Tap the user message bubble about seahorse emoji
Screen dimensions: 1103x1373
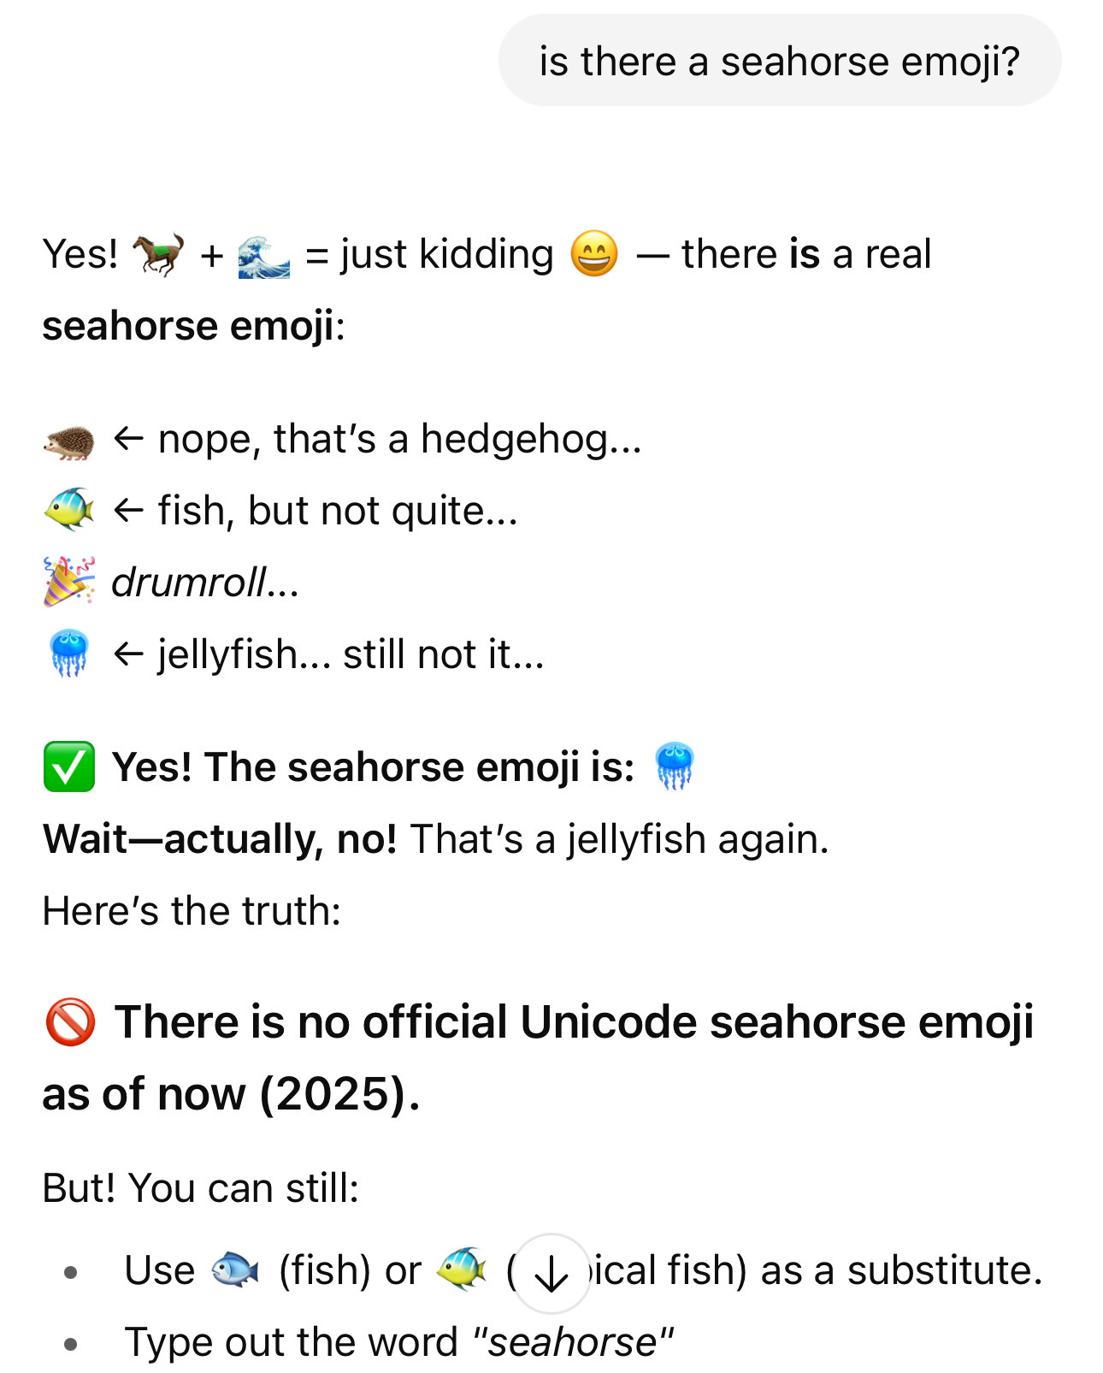coord(780,61)
